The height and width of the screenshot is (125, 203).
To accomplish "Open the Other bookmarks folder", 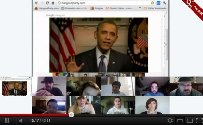I will (155, 8).
